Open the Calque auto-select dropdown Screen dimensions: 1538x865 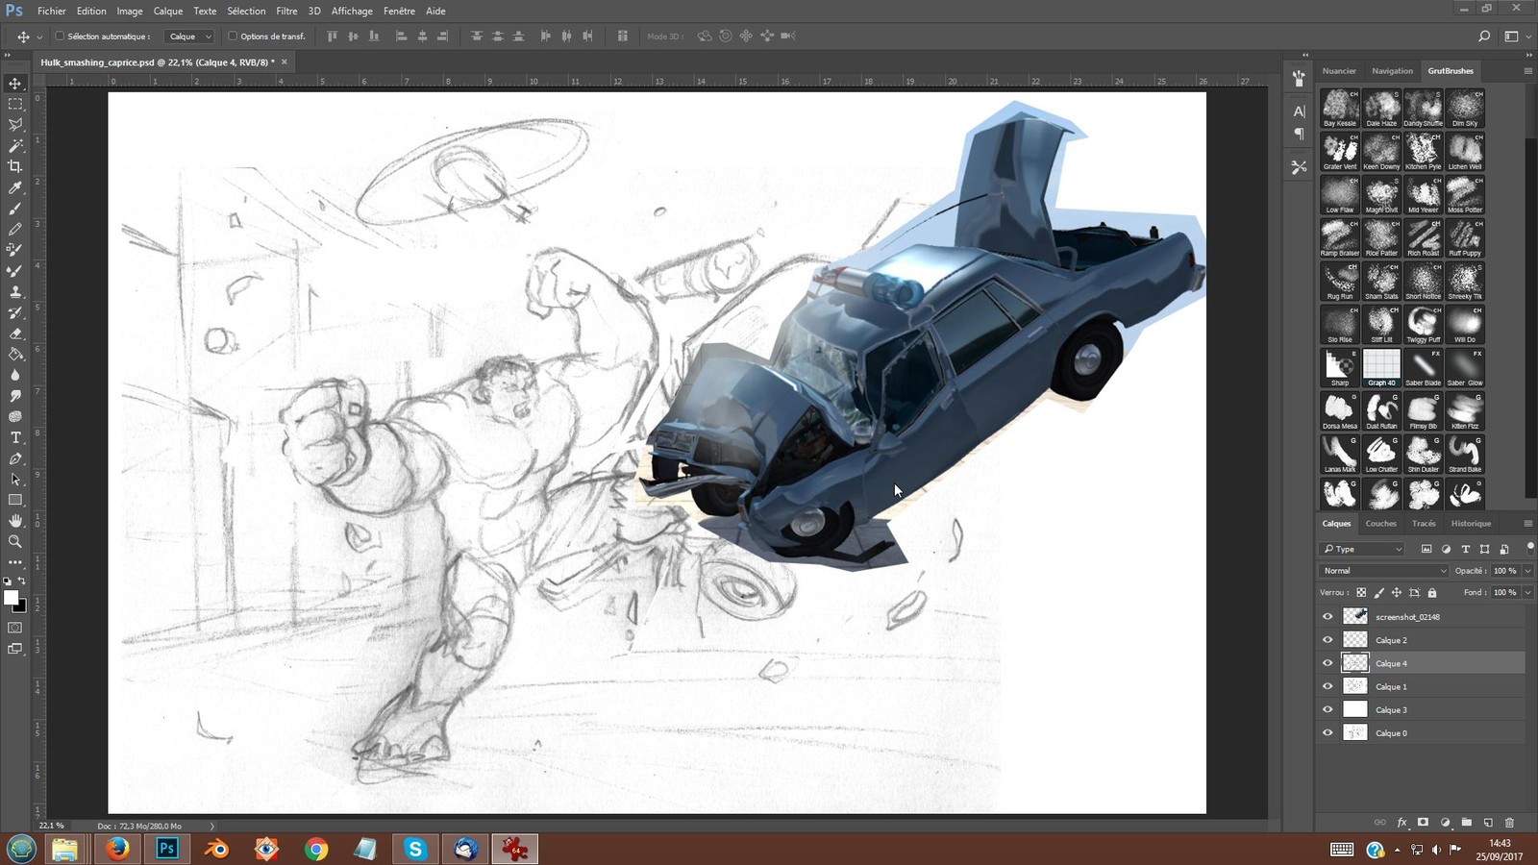point(188,37)
